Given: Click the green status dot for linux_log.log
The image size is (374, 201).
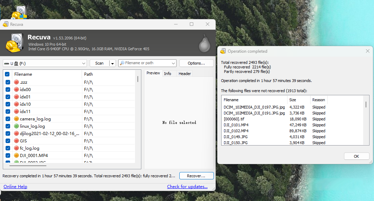Looking at the screenshot, I should pos(16,126).
